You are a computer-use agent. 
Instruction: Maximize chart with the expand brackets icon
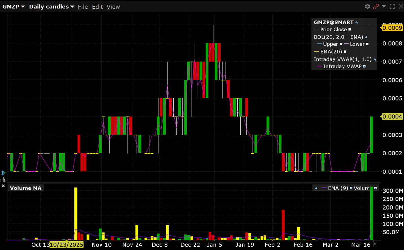tap(392, 6)
